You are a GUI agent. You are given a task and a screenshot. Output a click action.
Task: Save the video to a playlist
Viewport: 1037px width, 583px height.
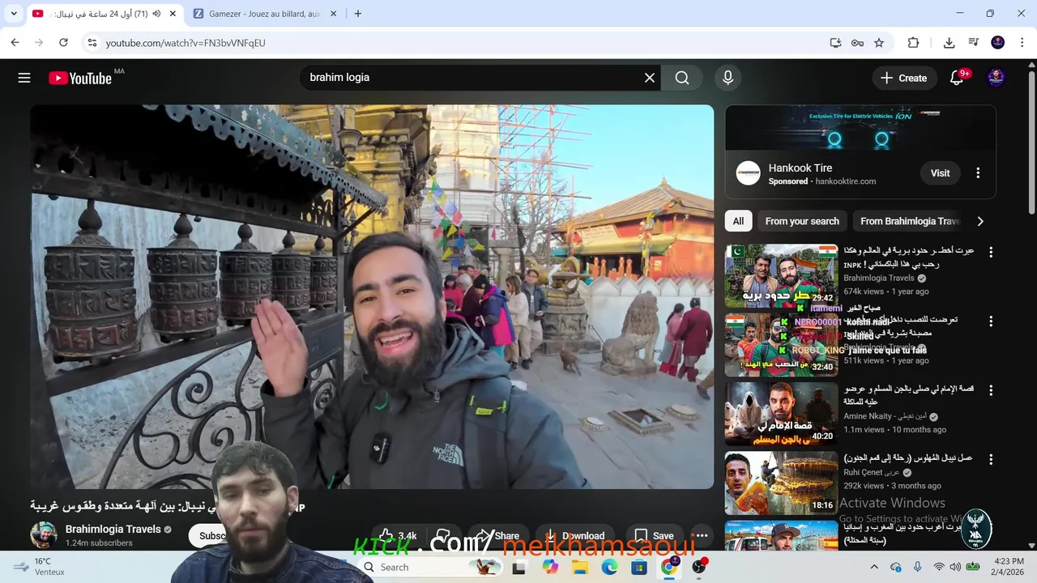point(653,535)
